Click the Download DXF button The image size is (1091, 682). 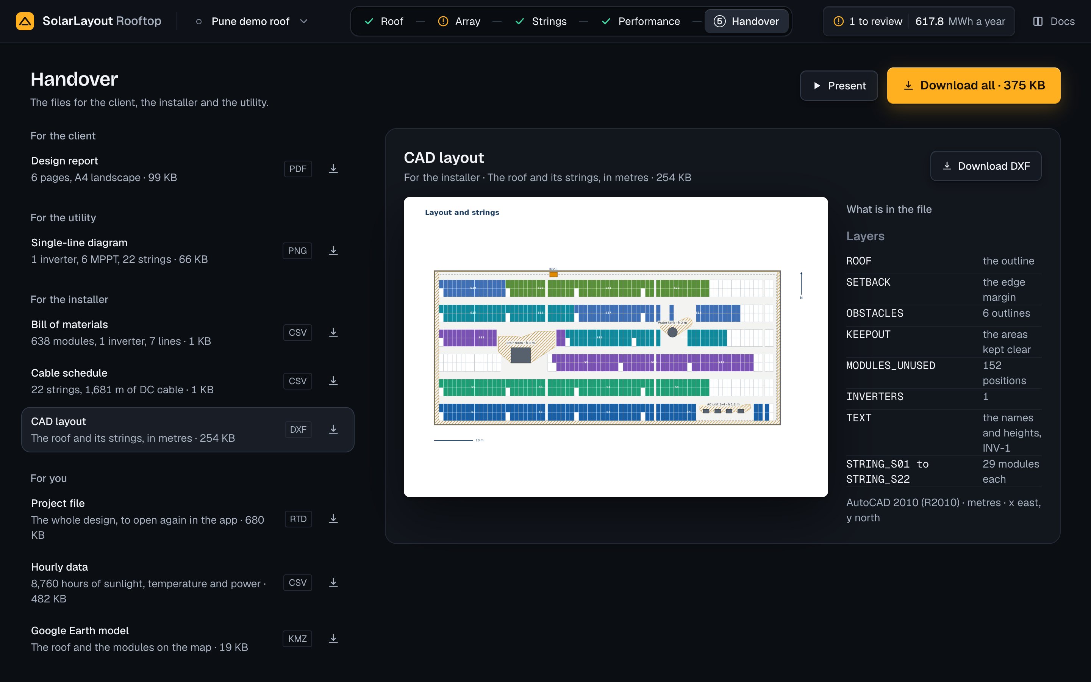986,166
